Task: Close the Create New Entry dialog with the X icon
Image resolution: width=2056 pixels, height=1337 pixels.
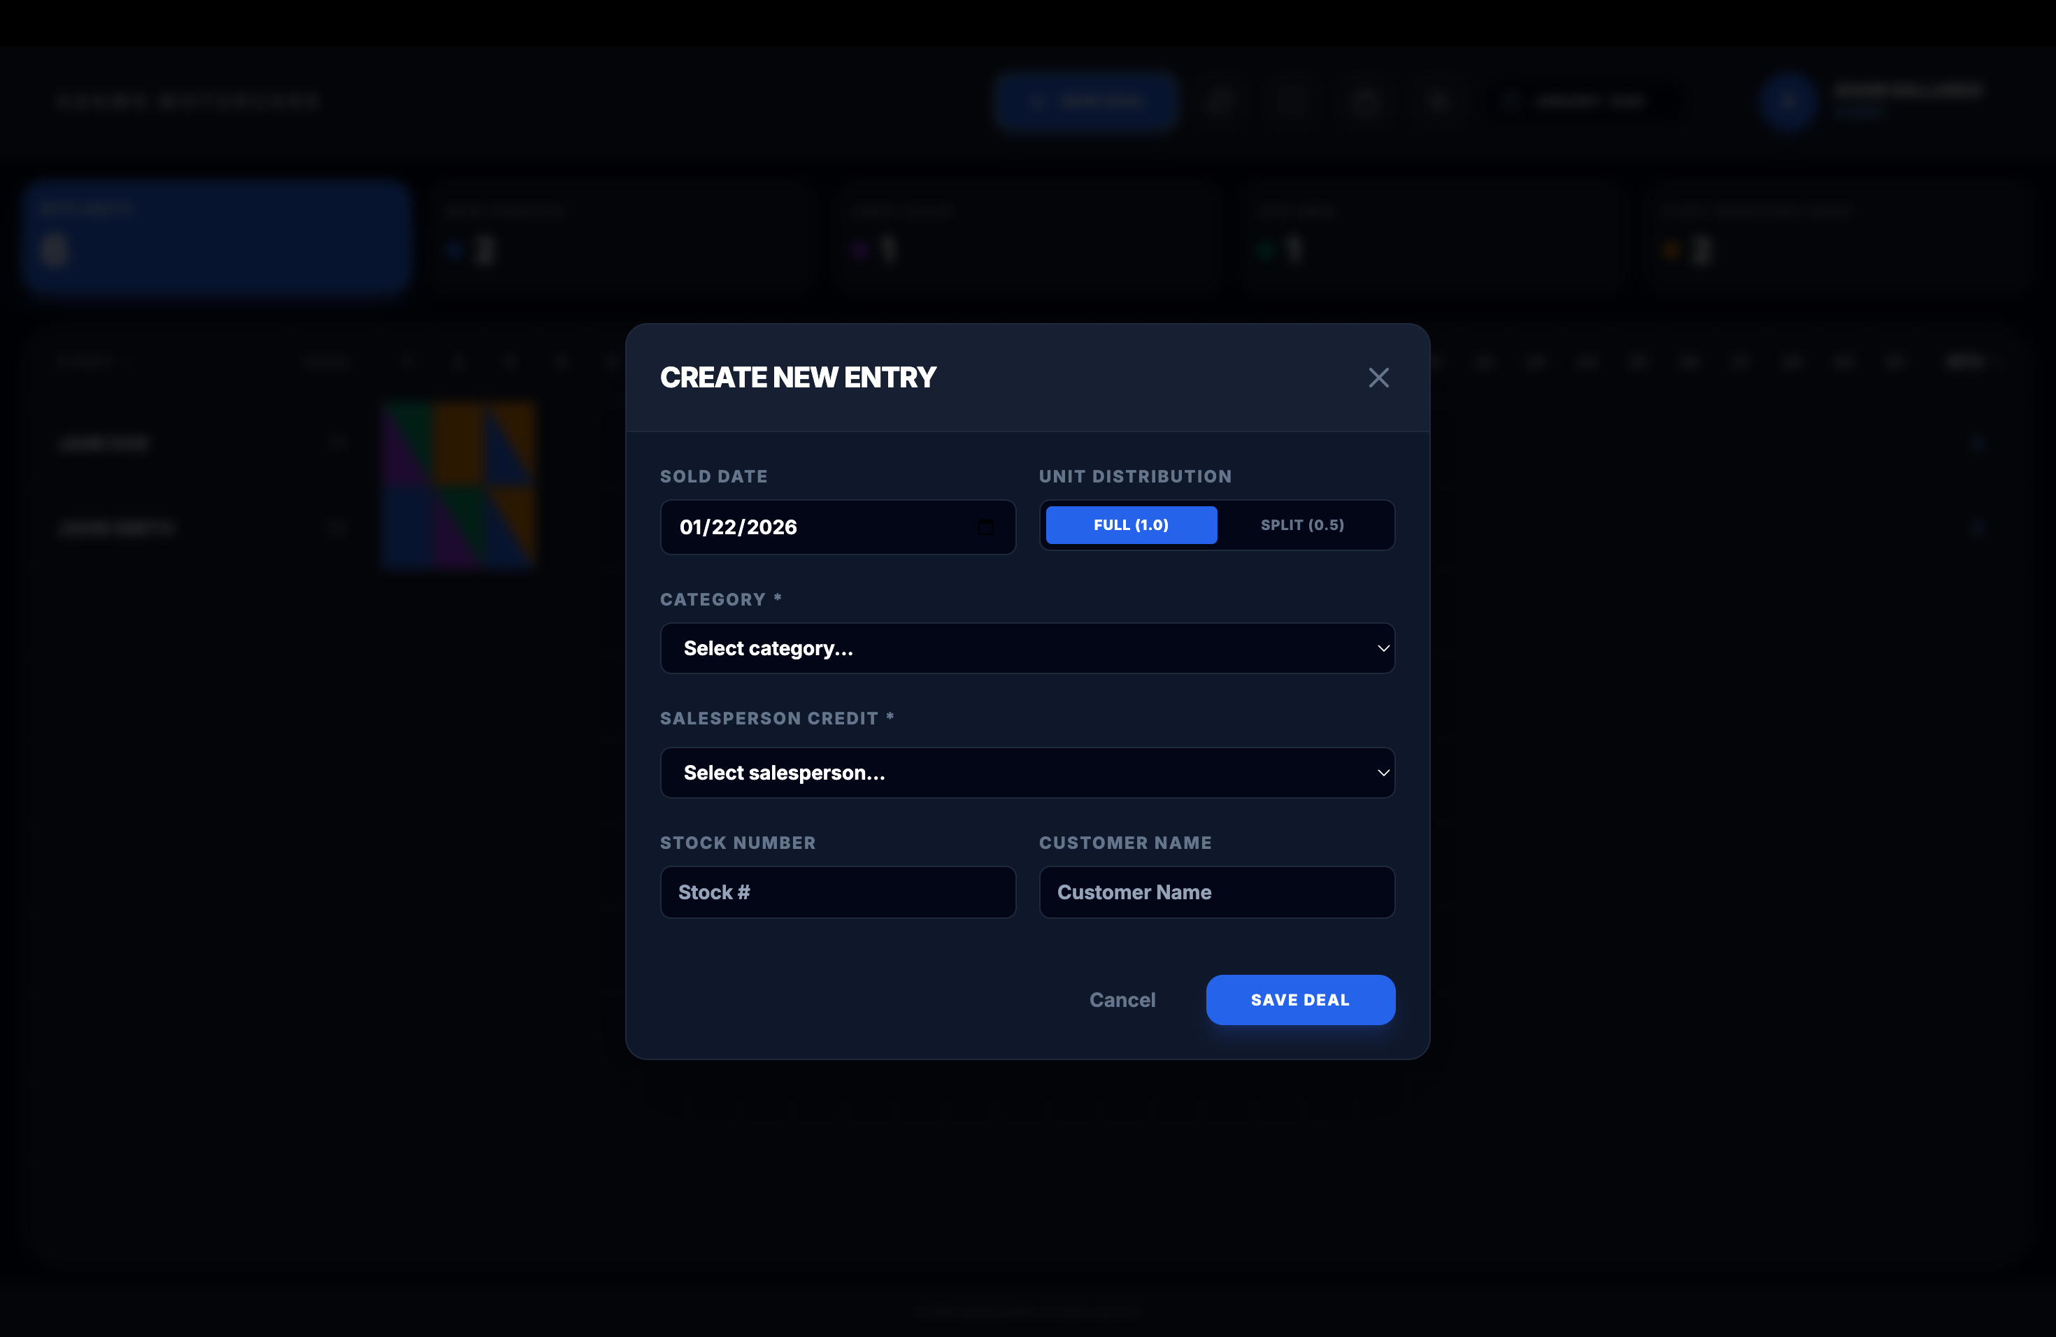Action: [x=1378, y=378]
